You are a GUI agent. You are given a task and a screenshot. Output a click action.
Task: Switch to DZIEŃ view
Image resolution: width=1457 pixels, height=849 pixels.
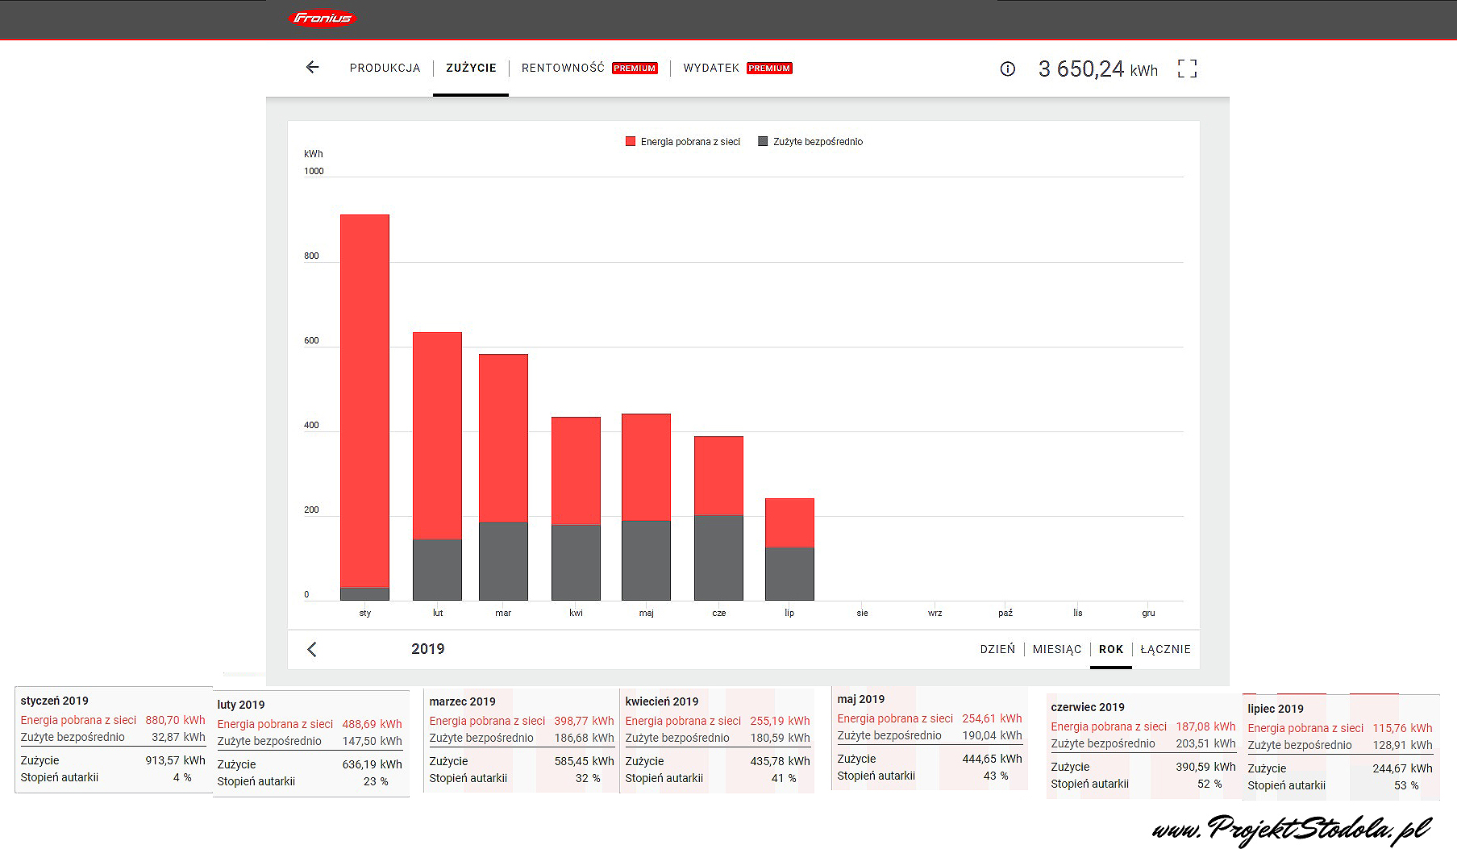(997, 649)
